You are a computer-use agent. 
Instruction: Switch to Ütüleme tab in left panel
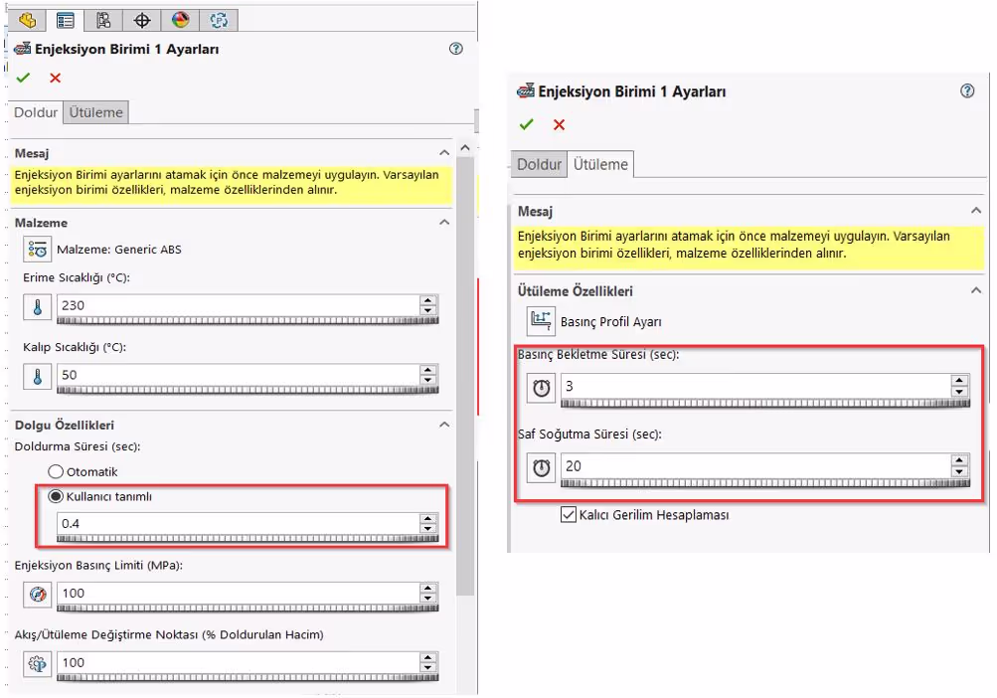coord(96,112)
